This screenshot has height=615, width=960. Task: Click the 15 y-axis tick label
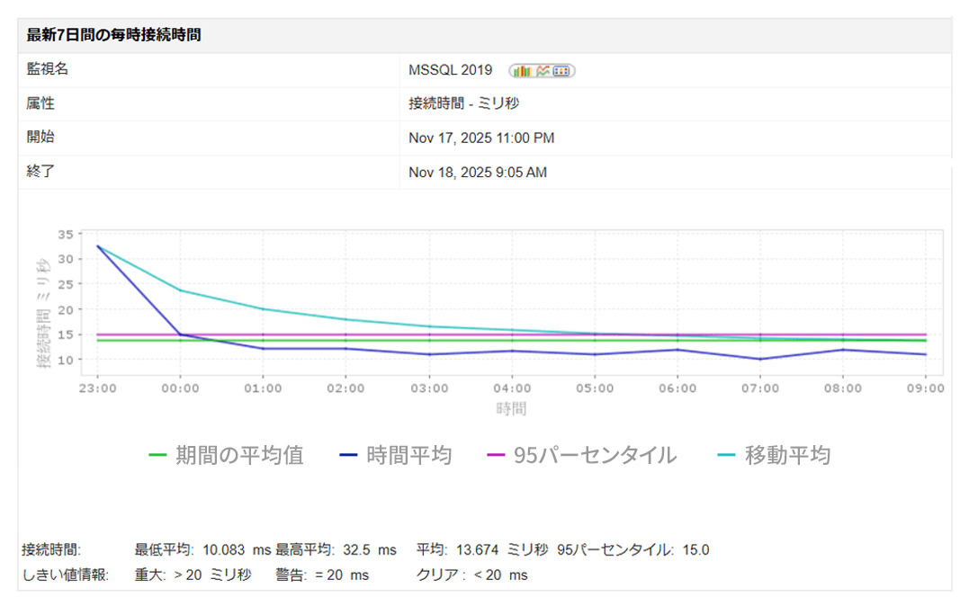tap(66, 334)
